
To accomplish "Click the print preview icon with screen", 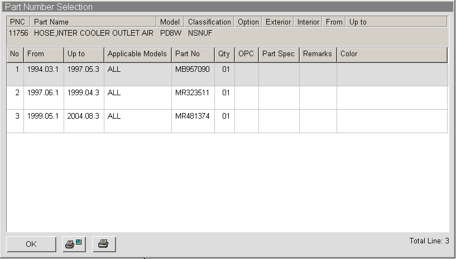I will click(x=73, y=244).
